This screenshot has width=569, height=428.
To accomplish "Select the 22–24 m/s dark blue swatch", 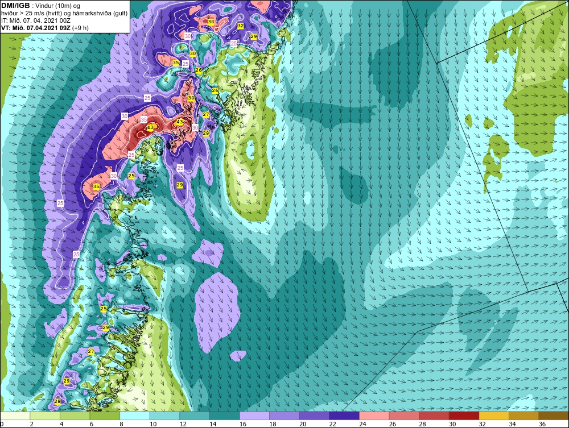I will pyautogui.click(x=344, y=415).
